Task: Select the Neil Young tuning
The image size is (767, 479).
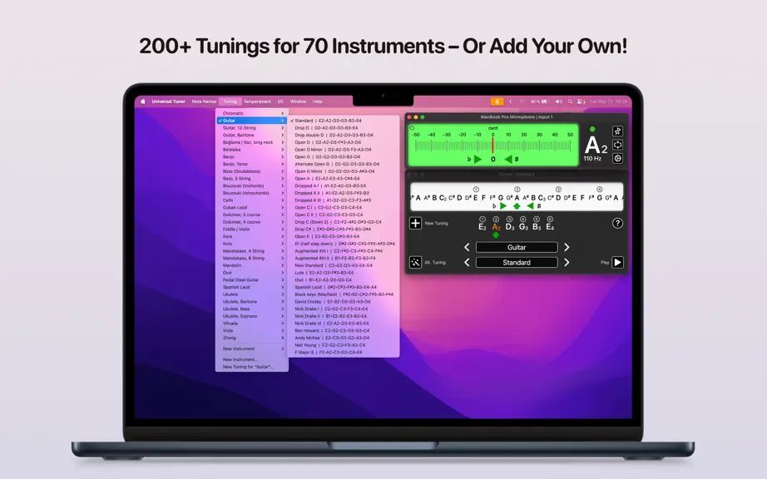Action: pyautogui.click(x=344, y=345)
